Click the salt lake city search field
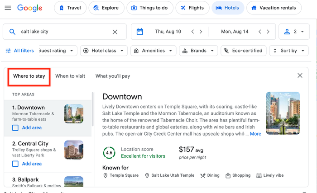This screenshot has height=193, width=317. tap(65, 32)
